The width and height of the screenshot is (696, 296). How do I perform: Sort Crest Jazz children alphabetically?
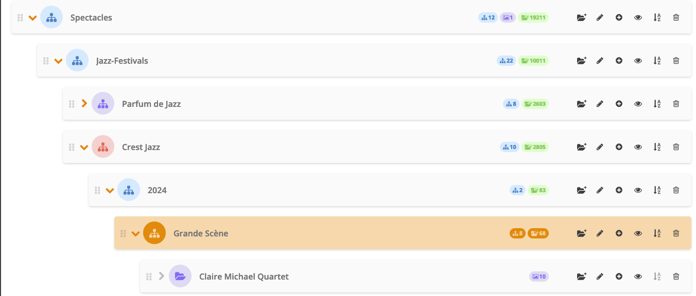tap(657, 147)
